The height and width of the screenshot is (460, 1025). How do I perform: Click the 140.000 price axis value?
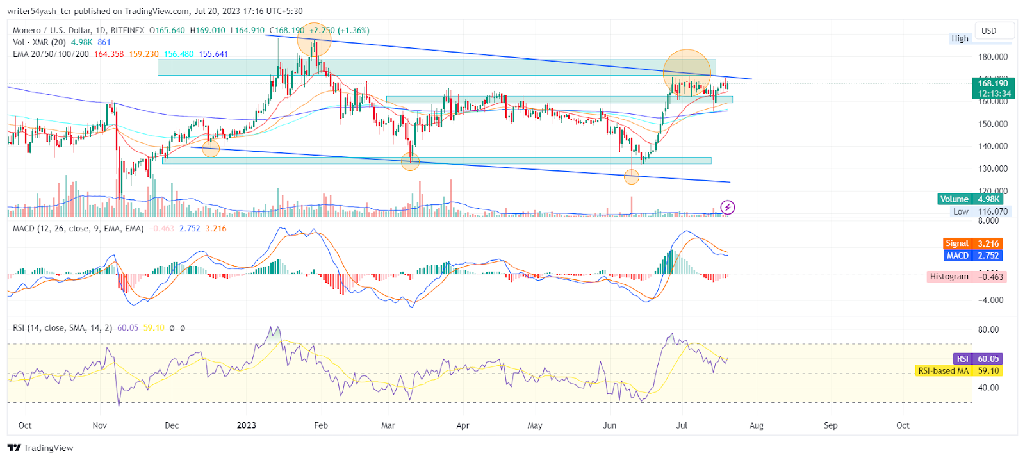[x=993, y=146]
